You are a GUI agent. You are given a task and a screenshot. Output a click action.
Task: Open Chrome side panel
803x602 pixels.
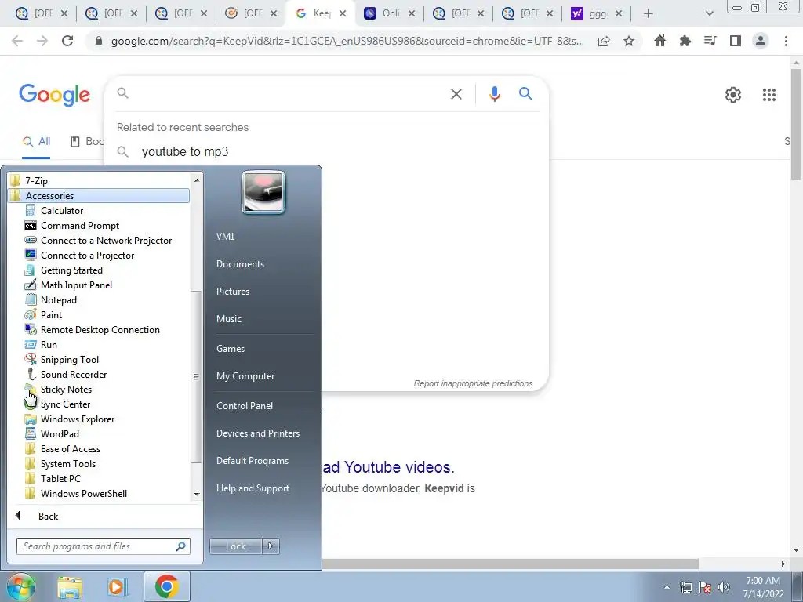pos(736,41)
